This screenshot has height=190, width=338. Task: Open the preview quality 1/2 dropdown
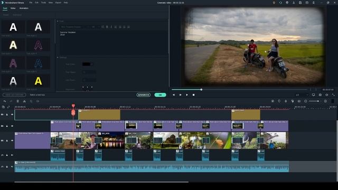pyautogui.click(x=302, y=95)
